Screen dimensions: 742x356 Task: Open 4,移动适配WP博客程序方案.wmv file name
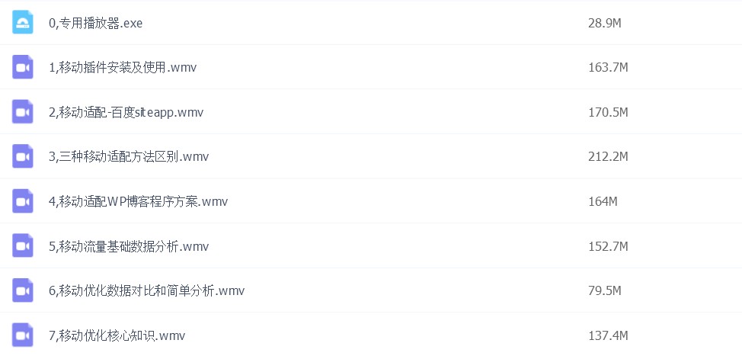[x=138, y=201]
